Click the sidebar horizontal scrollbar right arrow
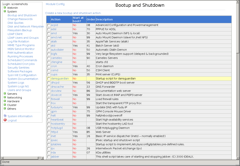 42,158
